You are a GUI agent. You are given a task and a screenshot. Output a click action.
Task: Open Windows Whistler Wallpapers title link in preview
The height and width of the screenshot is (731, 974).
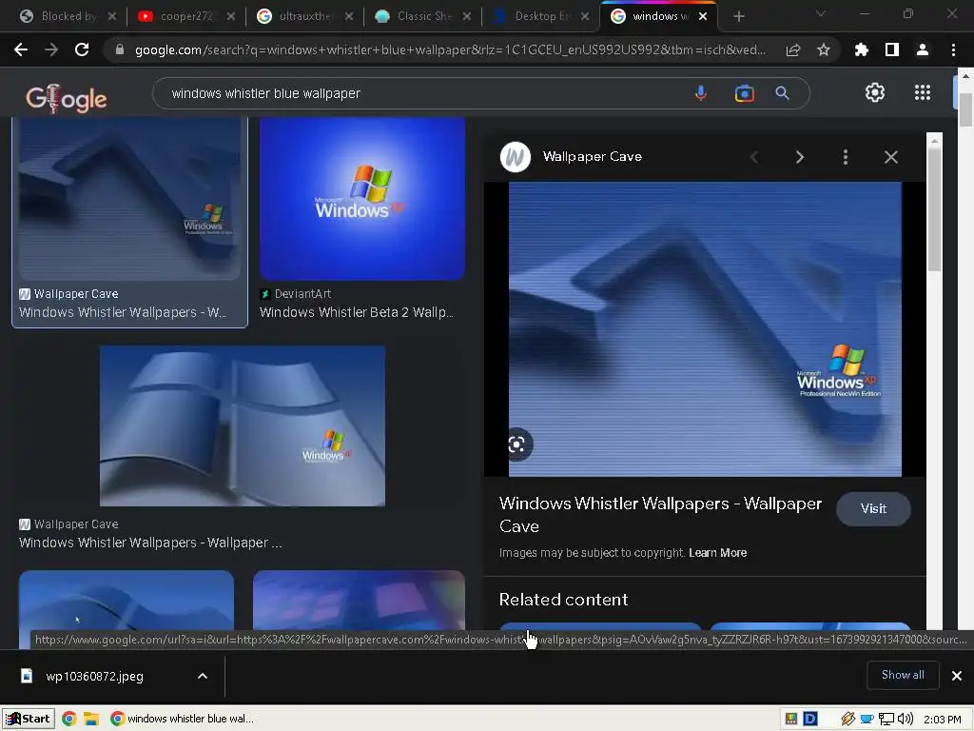pyautogui.click(x=660, y=515)
